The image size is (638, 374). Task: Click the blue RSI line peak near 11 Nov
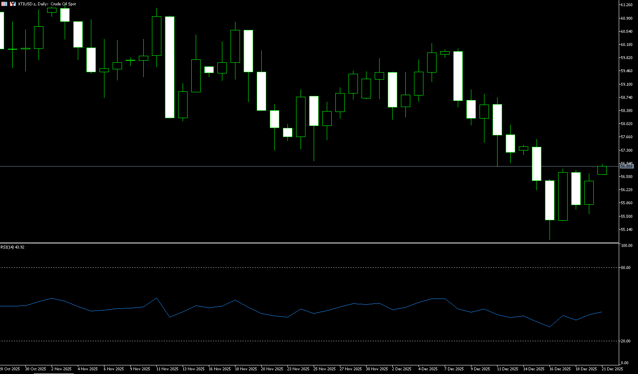click(156, 298)
